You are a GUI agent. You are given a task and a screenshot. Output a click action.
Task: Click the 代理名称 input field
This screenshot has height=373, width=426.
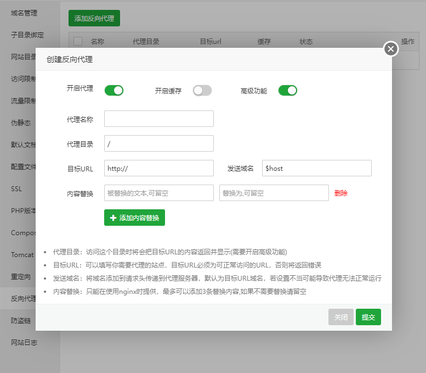159,119
